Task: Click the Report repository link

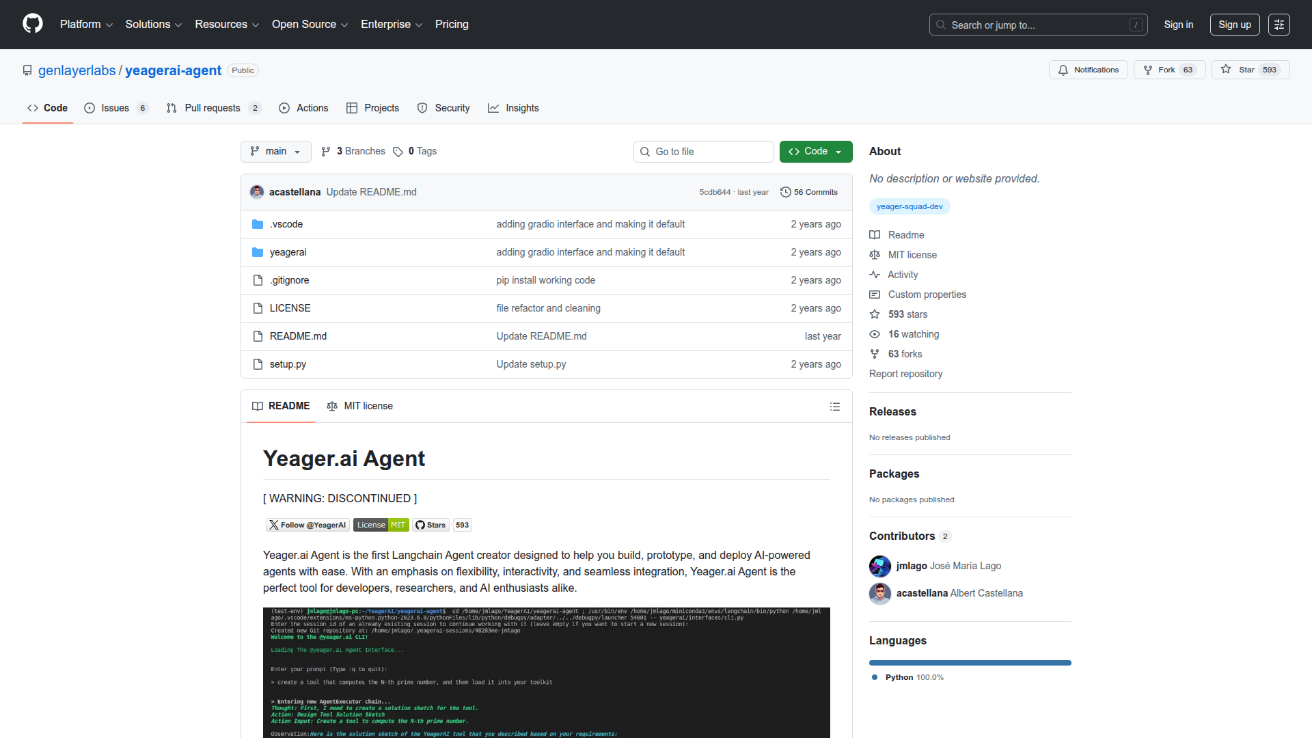Action: click(905, 374)
